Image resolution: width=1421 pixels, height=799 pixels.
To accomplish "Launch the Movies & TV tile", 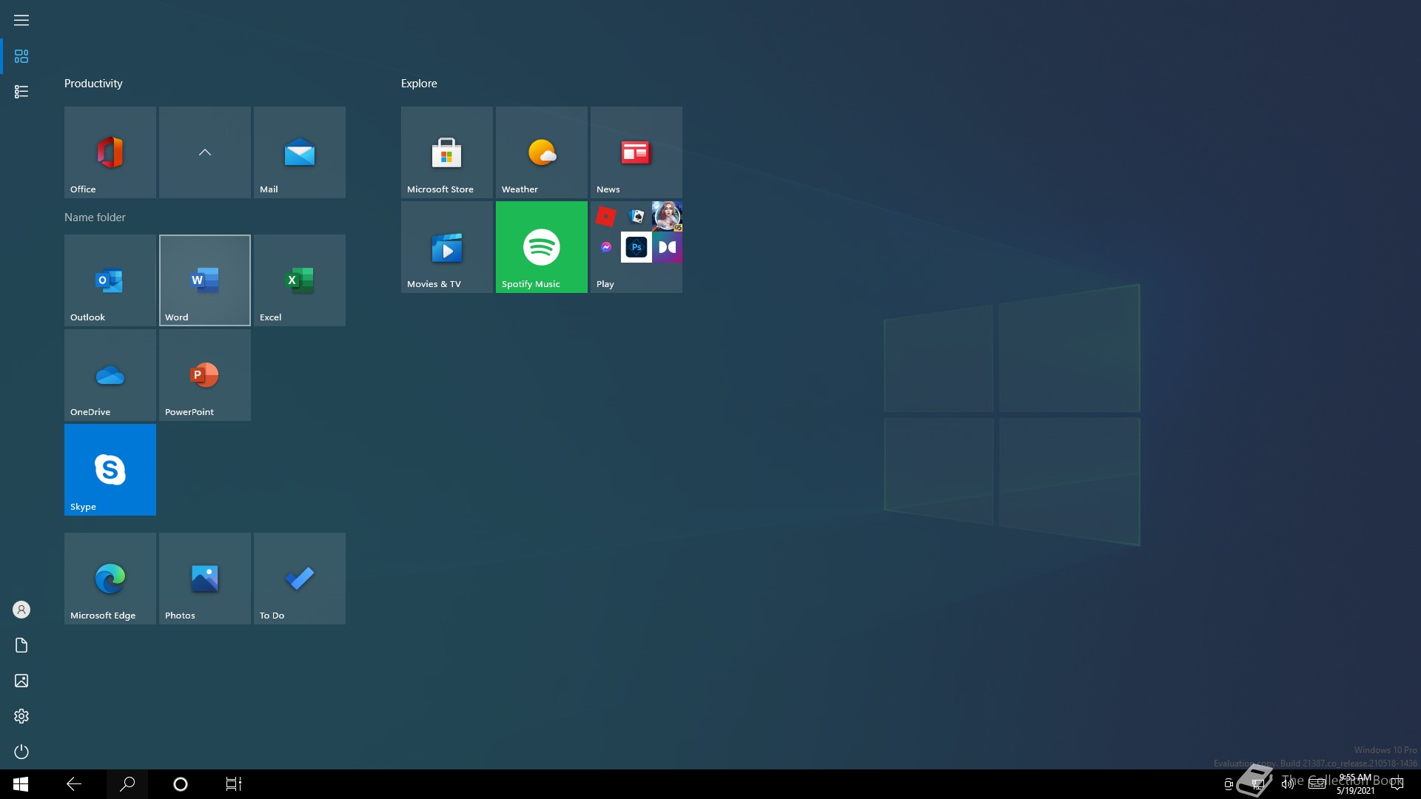I will point(447,247).
